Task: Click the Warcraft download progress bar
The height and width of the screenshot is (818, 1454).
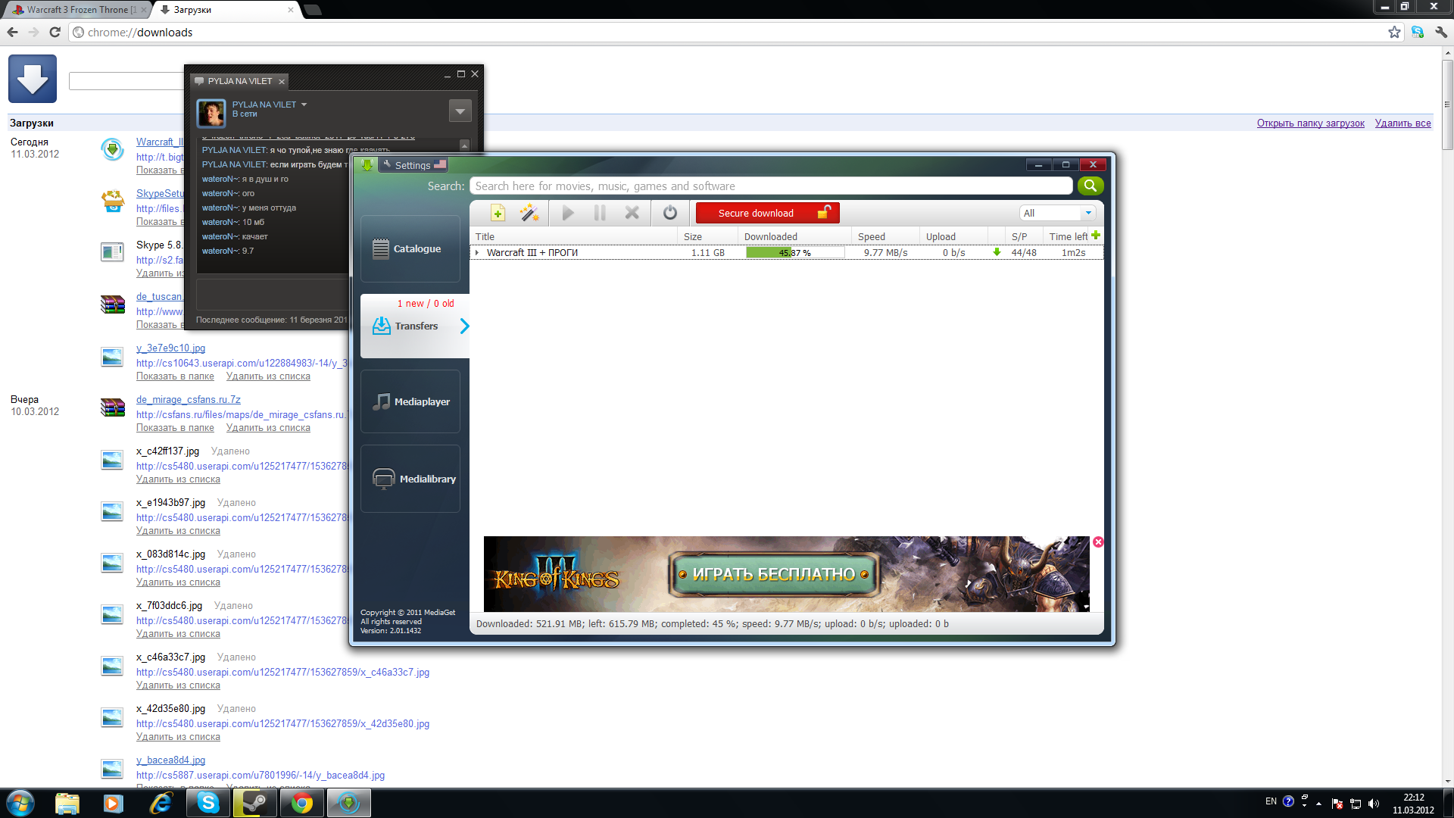Action: coord(794,253)
